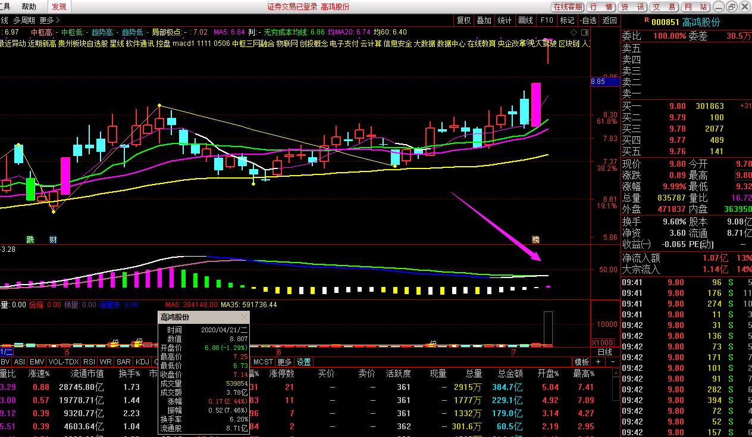Open the 发现 tab in the menu bar
752x437 pixels.
click(x=59, y=7)
